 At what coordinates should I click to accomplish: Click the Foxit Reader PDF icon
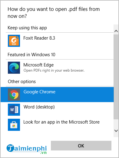pos(14,41)
